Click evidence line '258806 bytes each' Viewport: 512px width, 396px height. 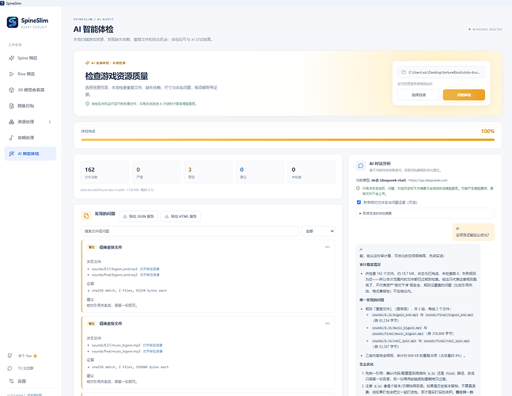(x=130, y=367)
